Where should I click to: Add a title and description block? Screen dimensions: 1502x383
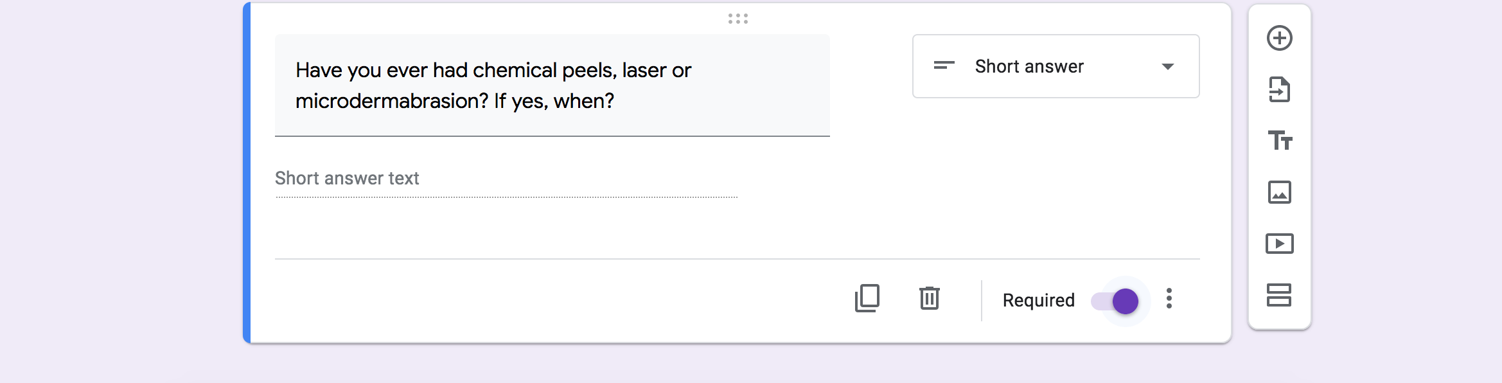tap(1279, 140)
